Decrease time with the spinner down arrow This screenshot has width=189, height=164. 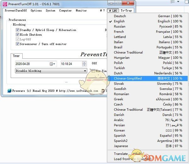click(x=84, y=65)
